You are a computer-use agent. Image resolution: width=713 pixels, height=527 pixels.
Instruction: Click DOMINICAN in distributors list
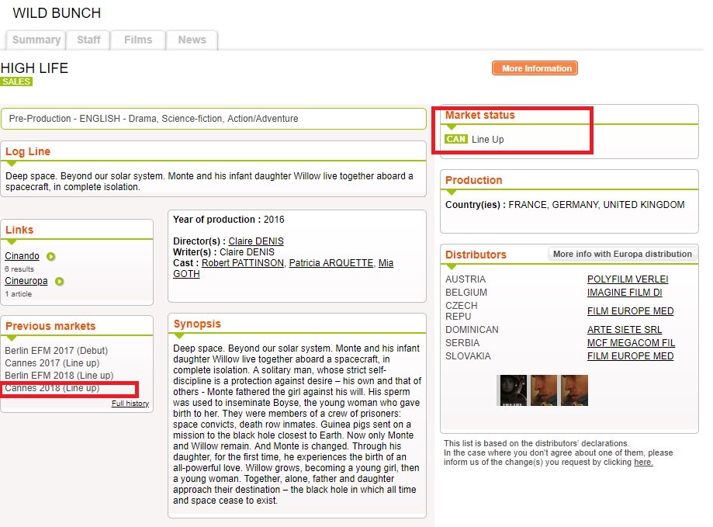[472, 330]
